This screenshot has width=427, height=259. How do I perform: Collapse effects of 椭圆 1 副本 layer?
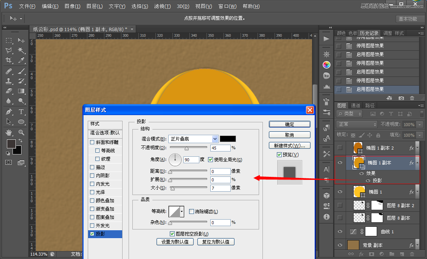click(417, 163)
